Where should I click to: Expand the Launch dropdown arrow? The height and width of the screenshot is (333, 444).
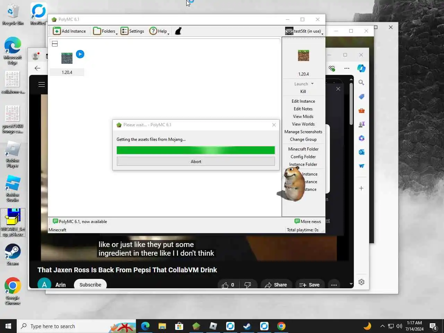(312, 84)
